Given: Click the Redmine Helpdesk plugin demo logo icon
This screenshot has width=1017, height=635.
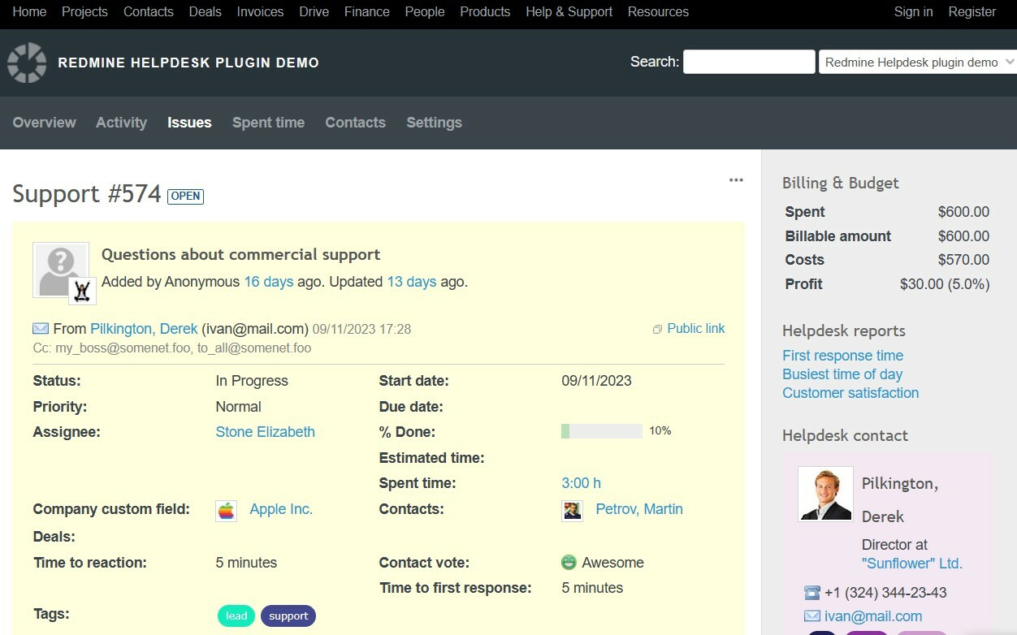Looking at the screenshot, I should click(27, 62).
